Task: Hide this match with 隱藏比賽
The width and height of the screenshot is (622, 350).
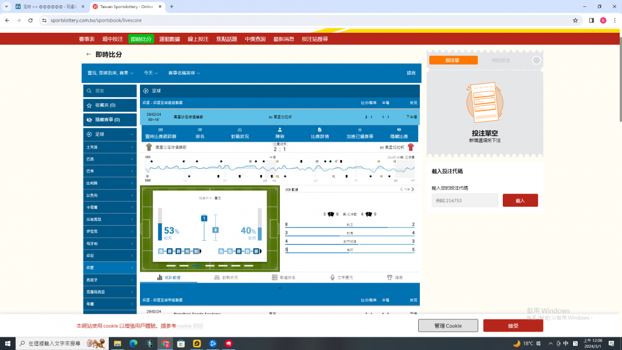Action: [x=399, y=133]
